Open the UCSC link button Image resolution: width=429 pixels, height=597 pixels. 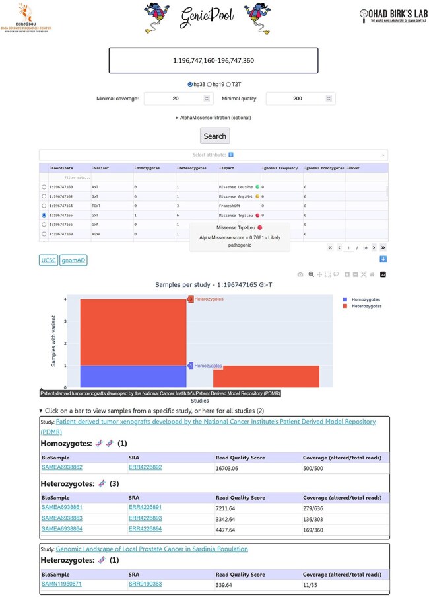click(48, 260)
